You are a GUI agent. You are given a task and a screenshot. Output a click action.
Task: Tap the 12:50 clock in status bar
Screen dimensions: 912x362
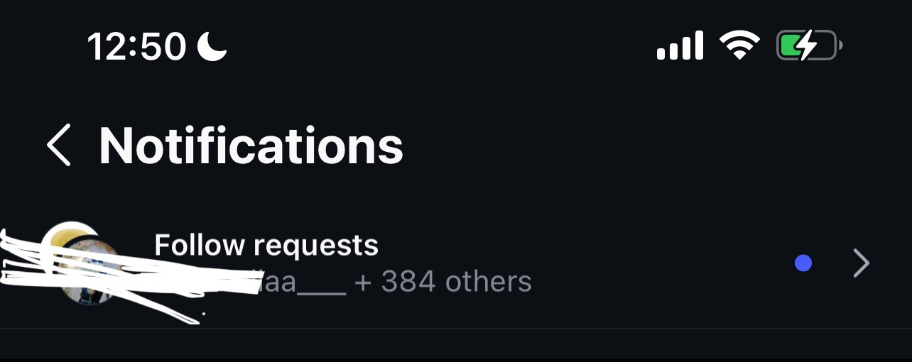click(136, 47)
